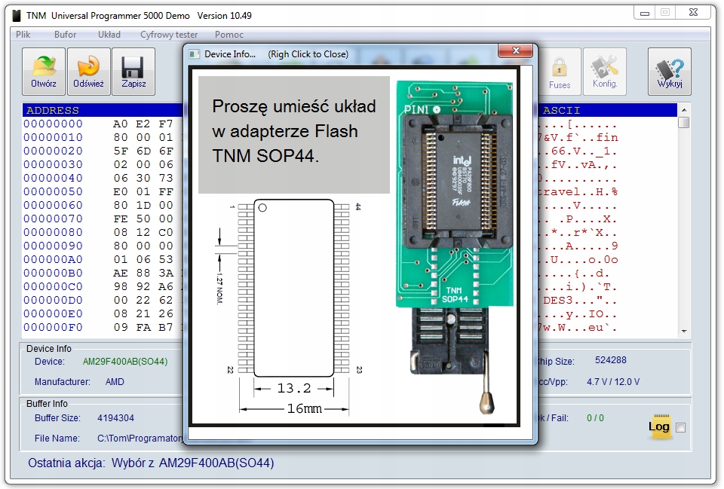Click the Wykryj chip detect icon
724x489 pixels.
[670, 72]
